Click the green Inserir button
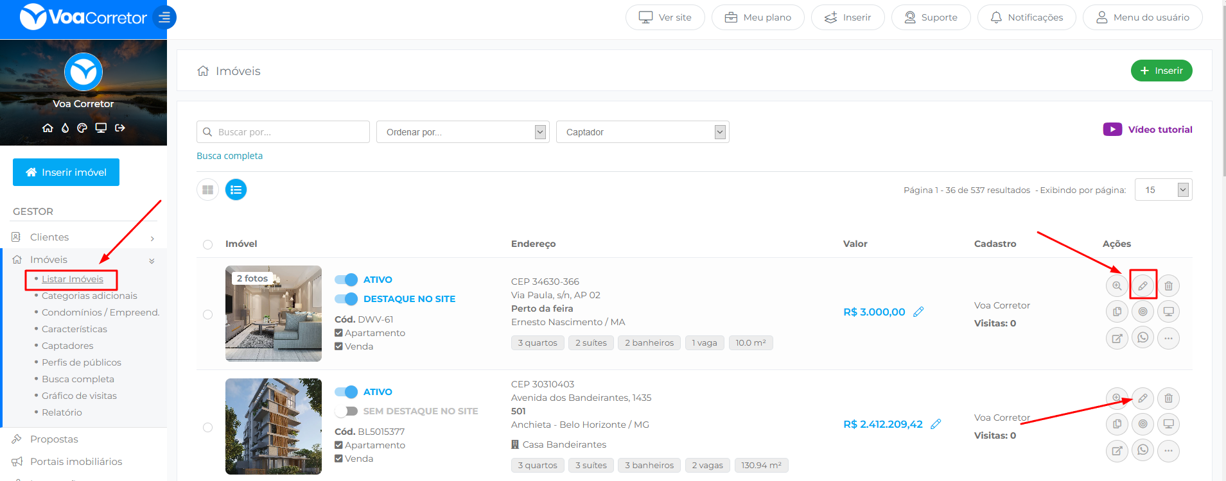Screen dimensions: 1226x481 click(x=1161, y=71)
